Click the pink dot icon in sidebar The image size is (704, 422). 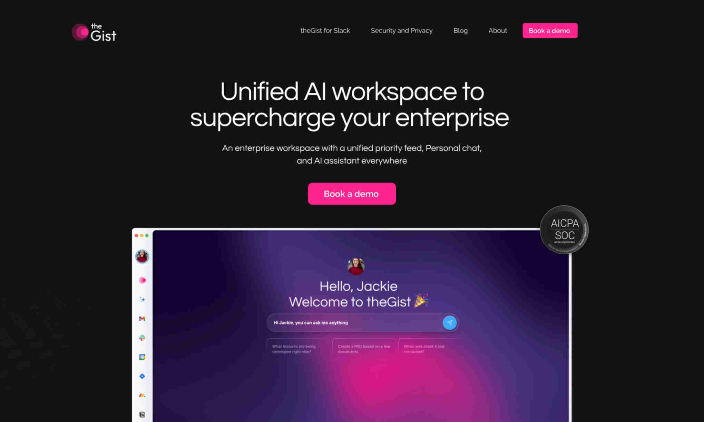tap(142, 280)
